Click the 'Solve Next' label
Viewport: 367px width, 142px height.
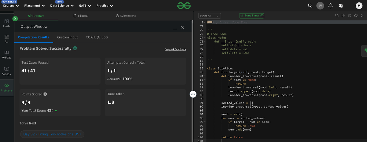28,123
